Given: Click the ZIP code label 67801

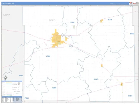Looking at the screenshot, I should (48, 56).
